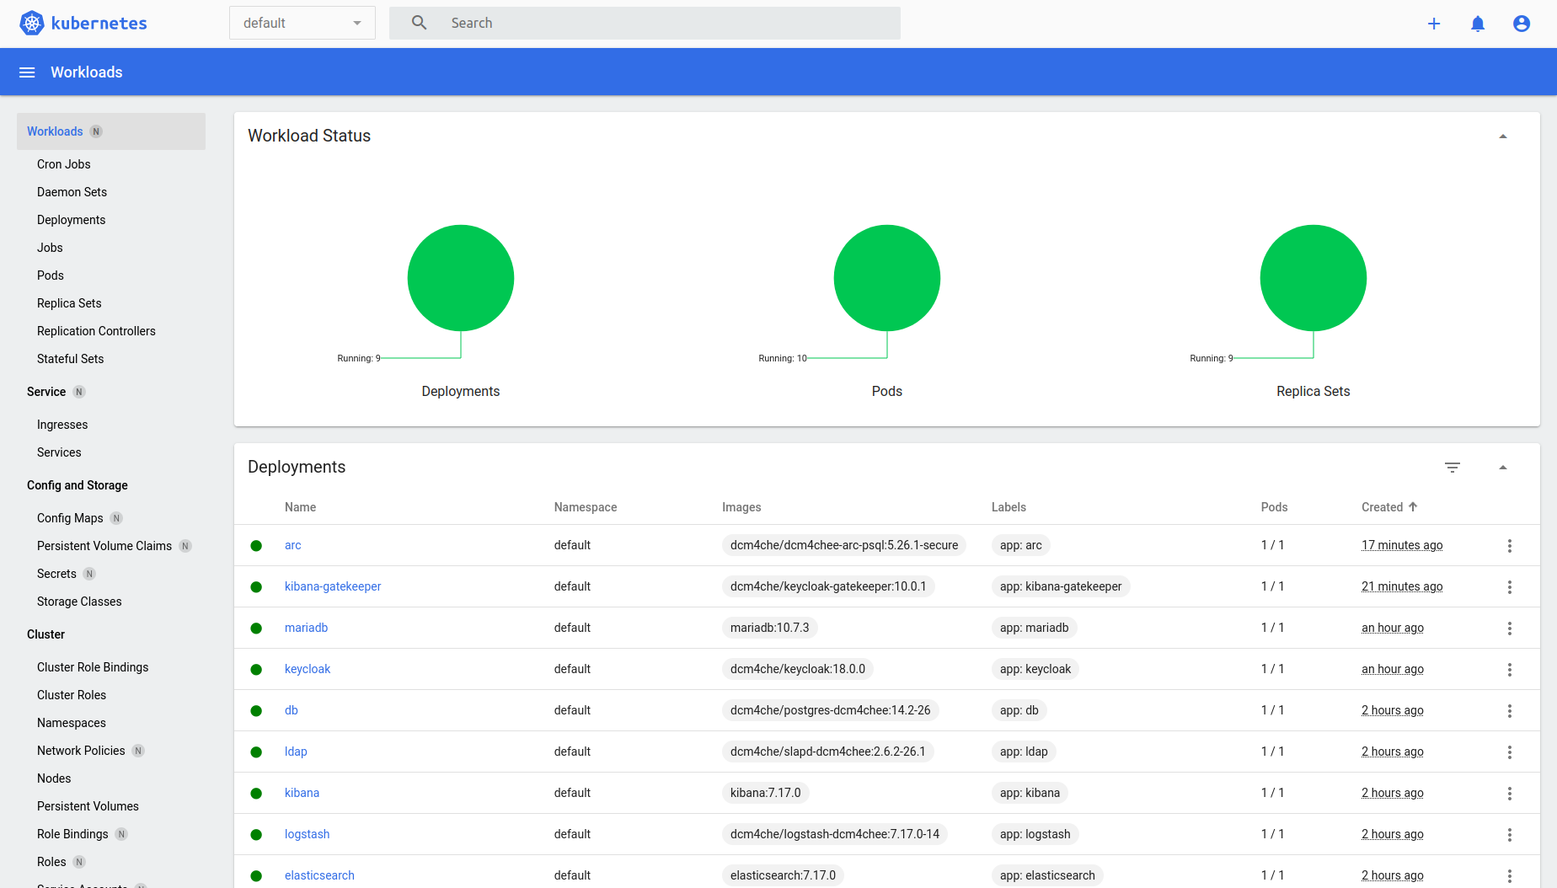This screenshot has height=888, width=1557.
Task: Collapse the Deployments card
Action: (x=1503, y=468)
